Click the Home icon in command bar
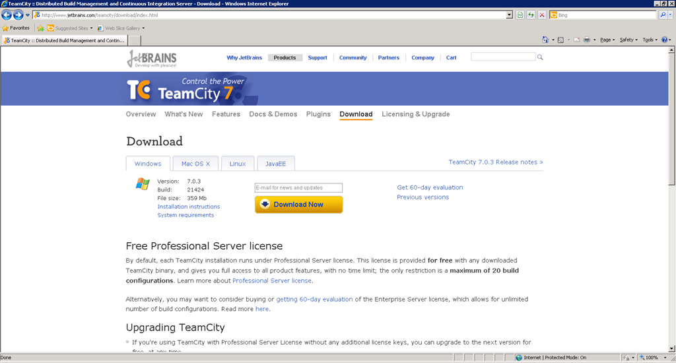Image resolution: width=676 pixels, height=363 pixels. (x=545, y=40)
